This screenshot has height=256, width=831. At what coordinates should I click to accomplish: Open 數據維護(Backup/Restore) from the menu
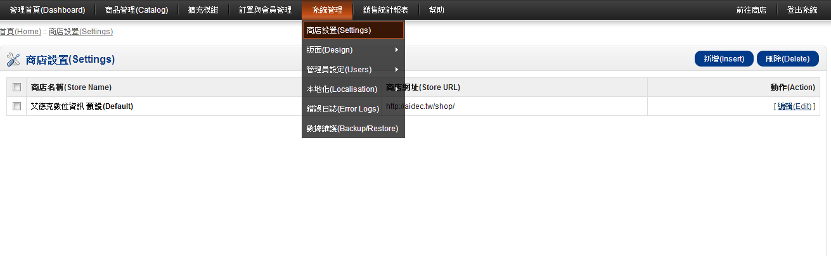point(353,129)
